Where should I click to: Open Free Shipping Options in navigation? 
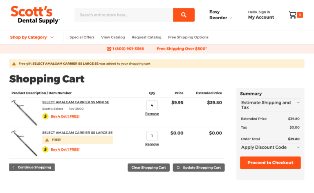188,37
